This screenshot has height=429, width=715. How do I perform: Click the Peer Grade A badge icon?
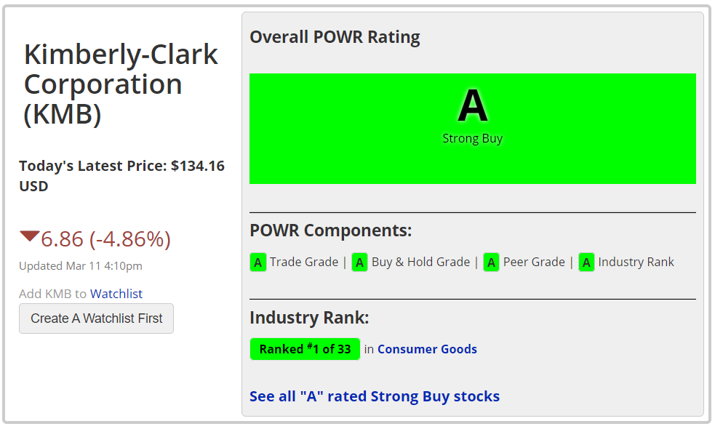pyautogui.click(x=491, y=262)
